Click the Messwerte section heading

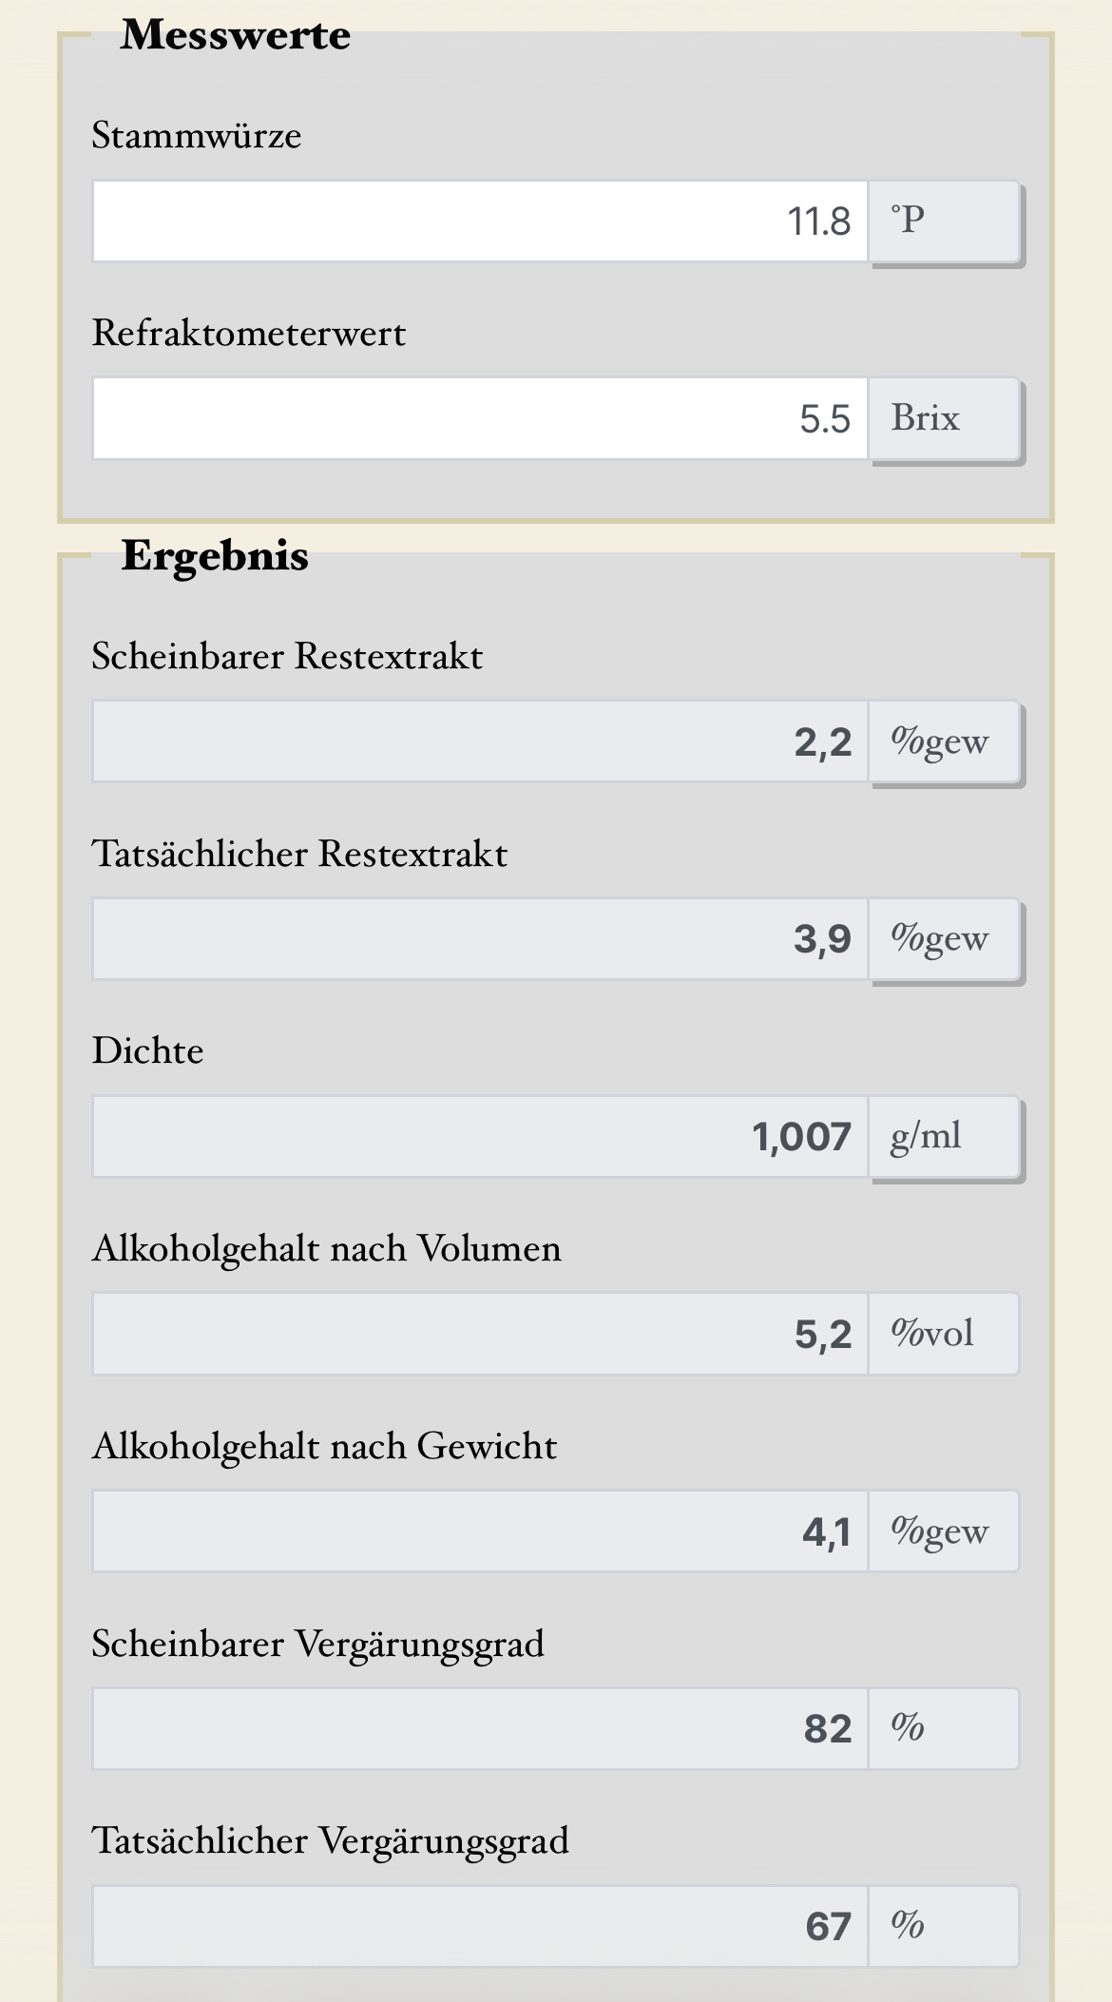click(x=236, y=35)
